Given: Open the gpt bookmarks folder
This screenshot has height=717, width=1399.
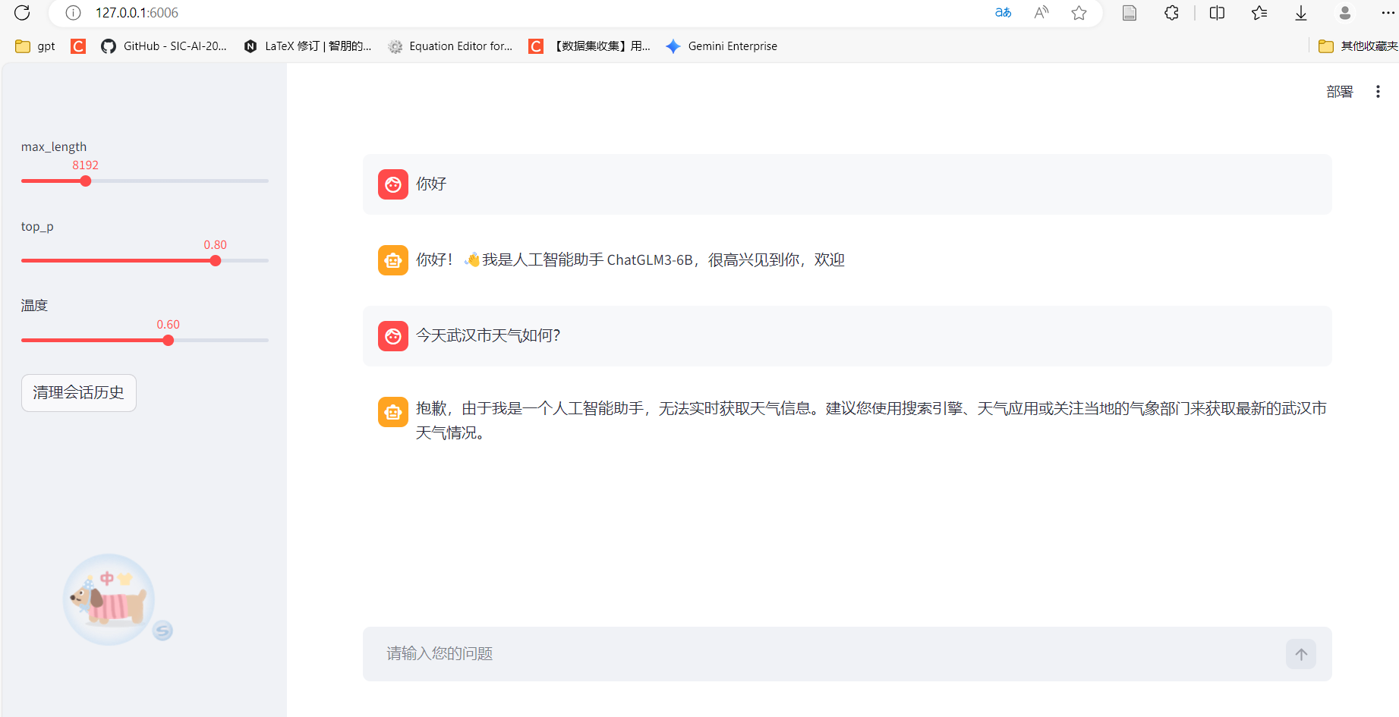Looking at the screenshot, I should pos(34,46).
